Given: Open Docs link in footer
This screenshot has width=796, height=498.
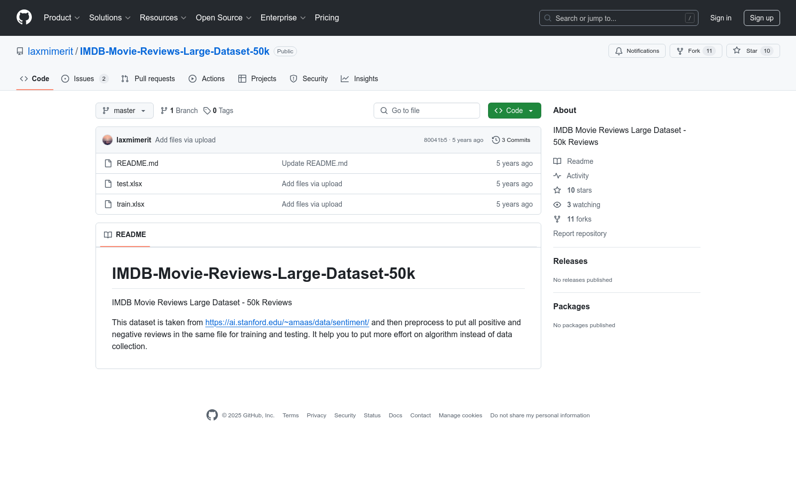Looking at the screenshot, I should pyautogui.click(x=396, y=415).
